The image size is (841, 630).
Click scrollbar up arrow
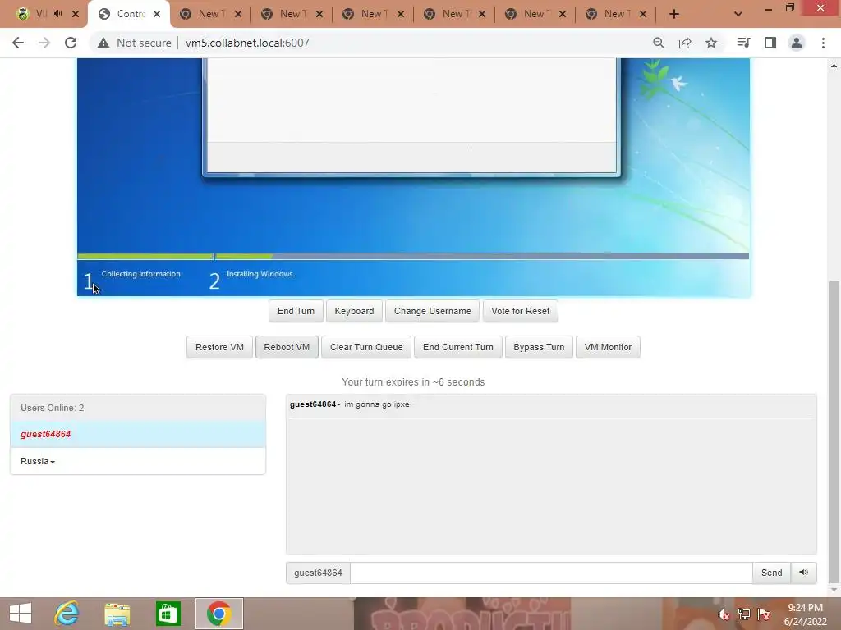pos(834,66)
